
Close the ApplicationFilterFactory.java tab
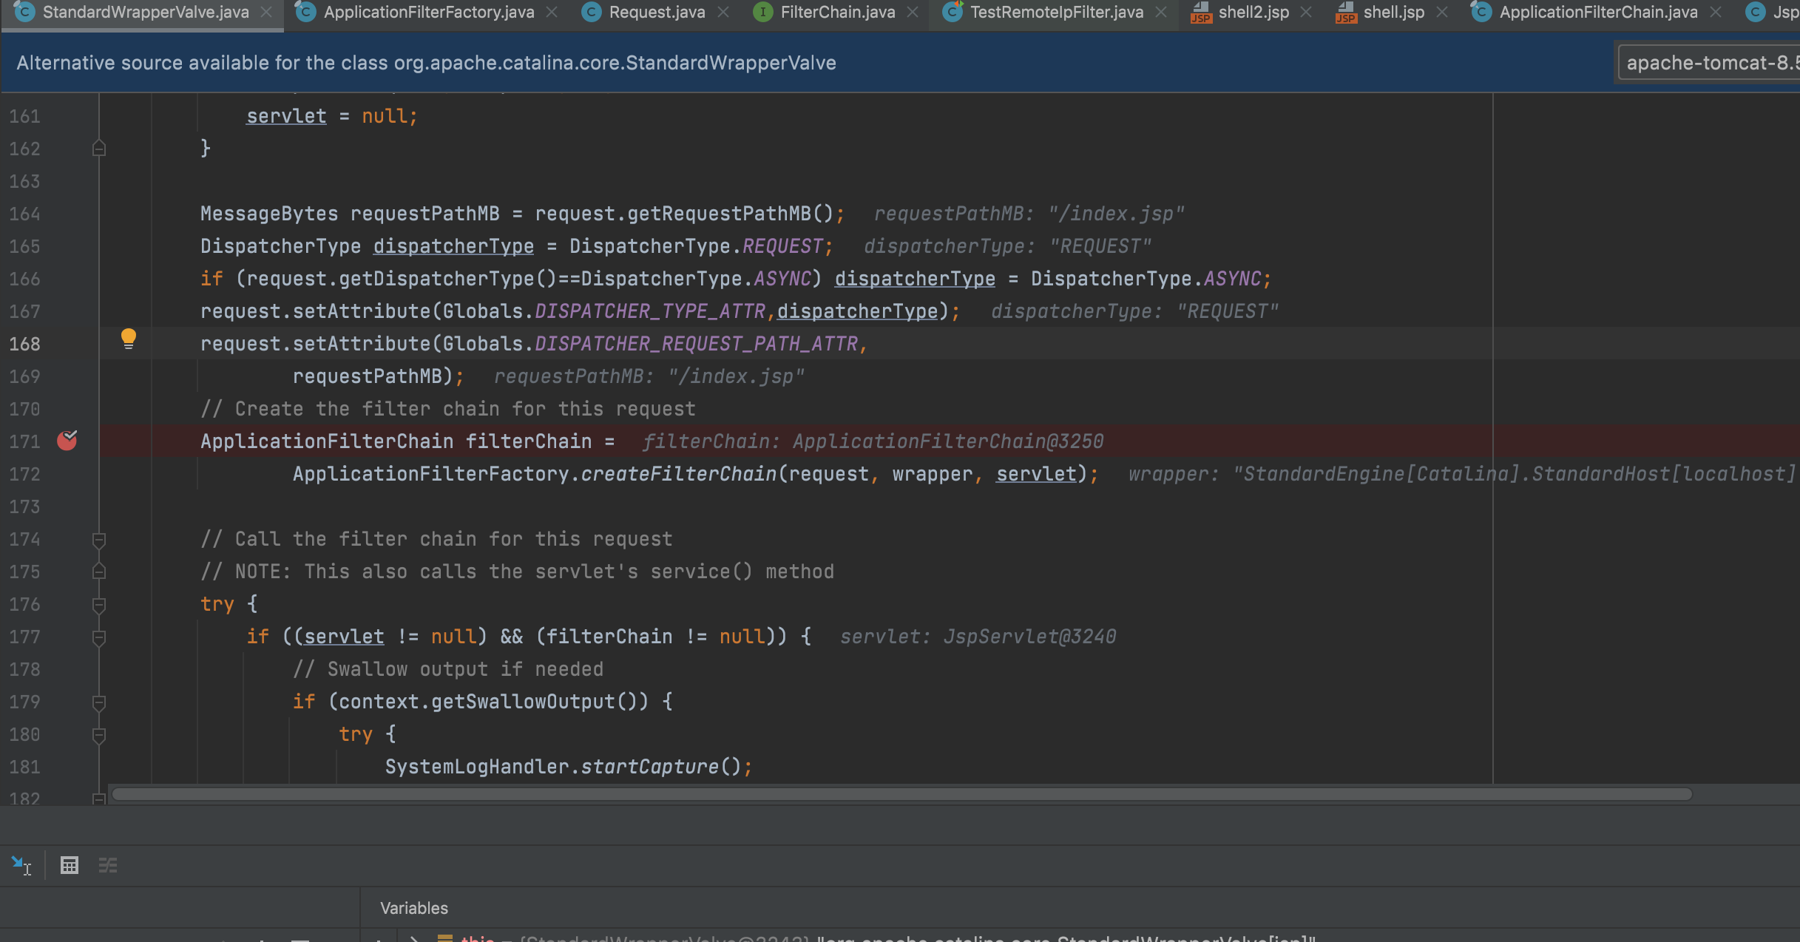click(552, 12)
